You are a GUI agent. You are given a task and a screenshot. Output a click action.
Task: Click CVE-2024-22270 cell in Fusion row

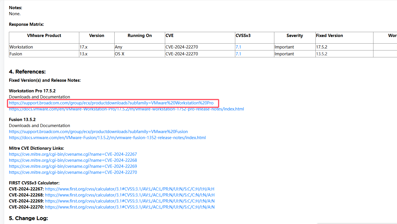click(x=200, y=54)
